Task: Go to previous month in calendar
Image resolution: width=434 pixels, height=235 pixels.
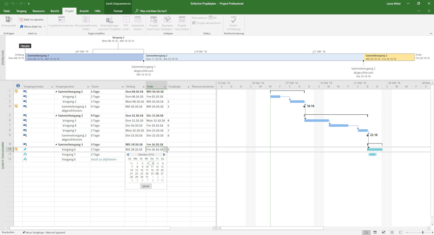Action: (x=128, y=155)
